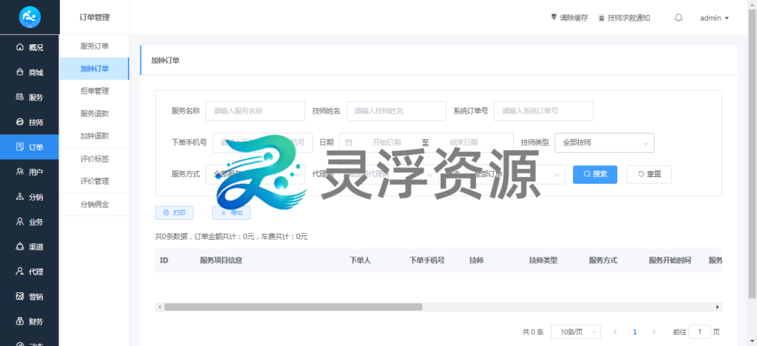The width and height of the screenshot is (757, 346).
Task: Focus the 服务名称 input field
Action: click(x=255, y=111)
